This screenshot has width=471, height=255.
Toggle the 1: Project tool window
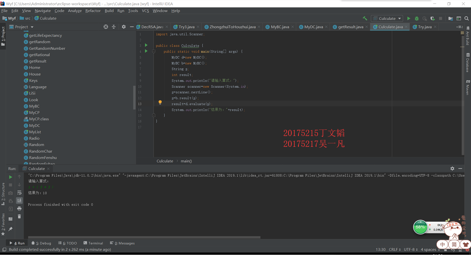click(x=3, y=36)
